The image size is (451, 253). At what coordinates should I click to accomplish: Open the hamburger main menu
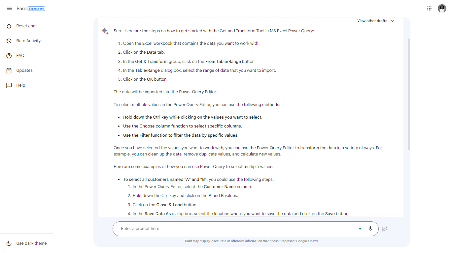(9, 9)
